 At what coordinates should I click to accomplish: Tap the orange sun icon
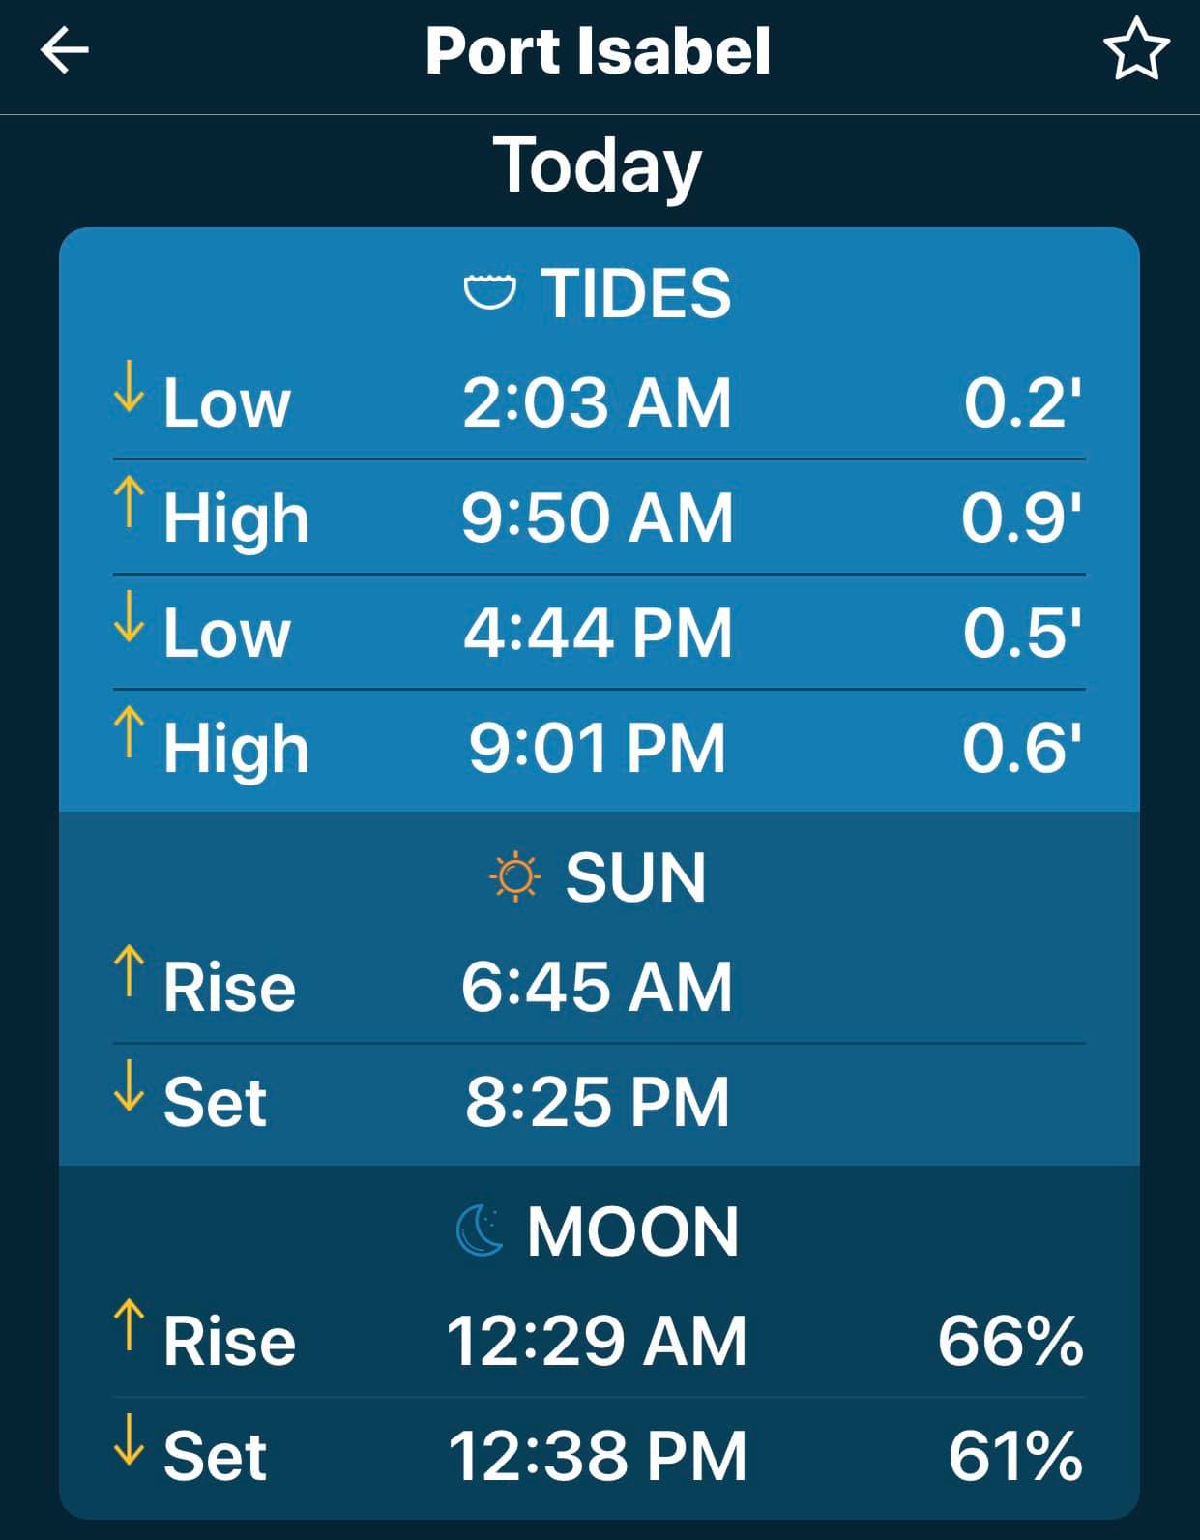tap(515, 876)
